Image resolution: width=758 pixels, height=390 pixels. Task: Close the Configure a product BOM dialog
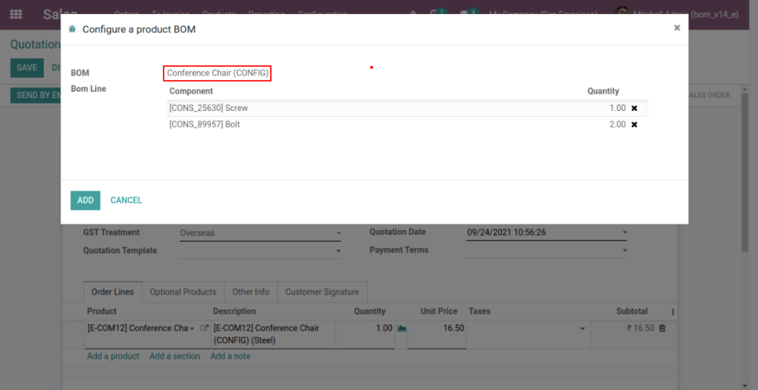pyautogui.click(x=677, y=28)
